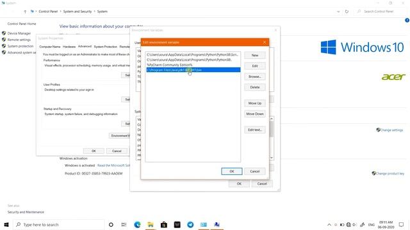Select the second Python38 path entry
This screenshot has width=410, height=230.
pos(193,59)
